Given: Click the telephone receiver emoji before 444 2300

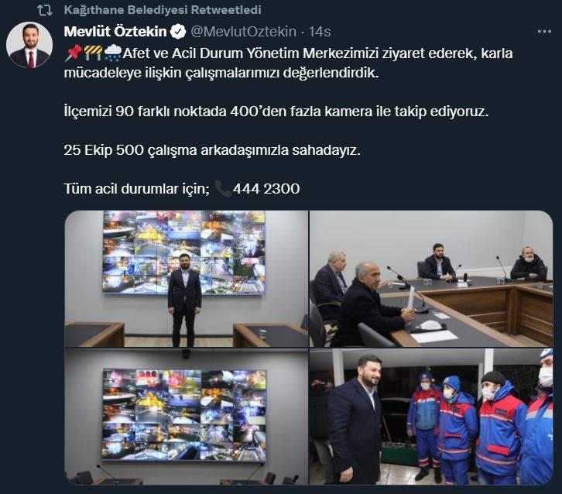Looking at the screenshot, I should coord(223,189).
